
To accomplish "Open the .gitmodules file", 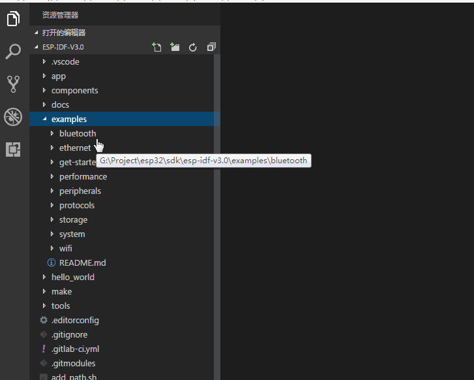I will [73, 363].
